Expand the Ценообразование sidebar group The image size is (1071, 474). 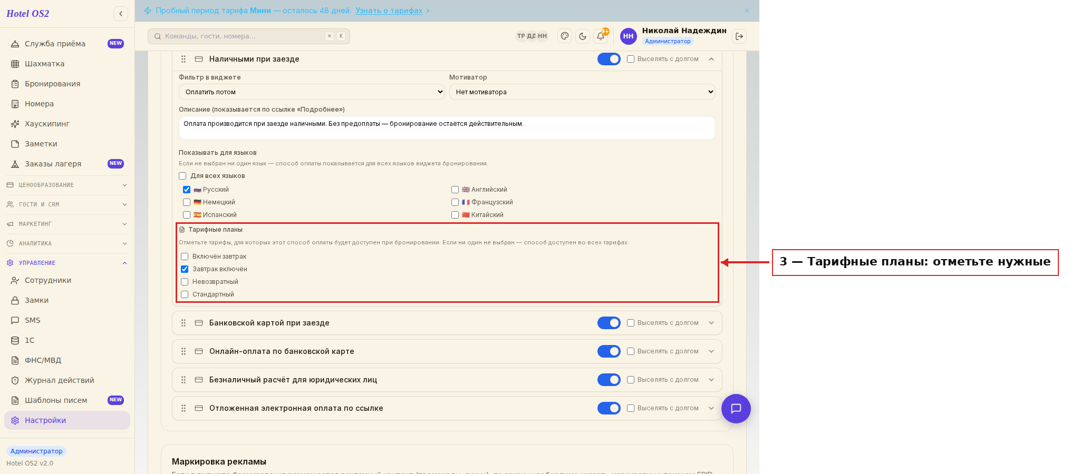pos(67,185)
